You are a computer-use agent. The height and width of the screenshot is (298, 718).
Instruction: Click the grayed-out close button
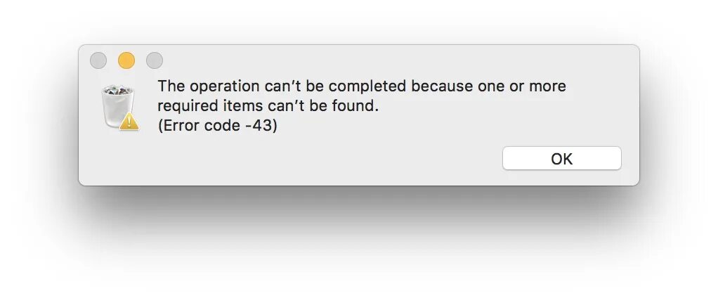pos(98,60)
